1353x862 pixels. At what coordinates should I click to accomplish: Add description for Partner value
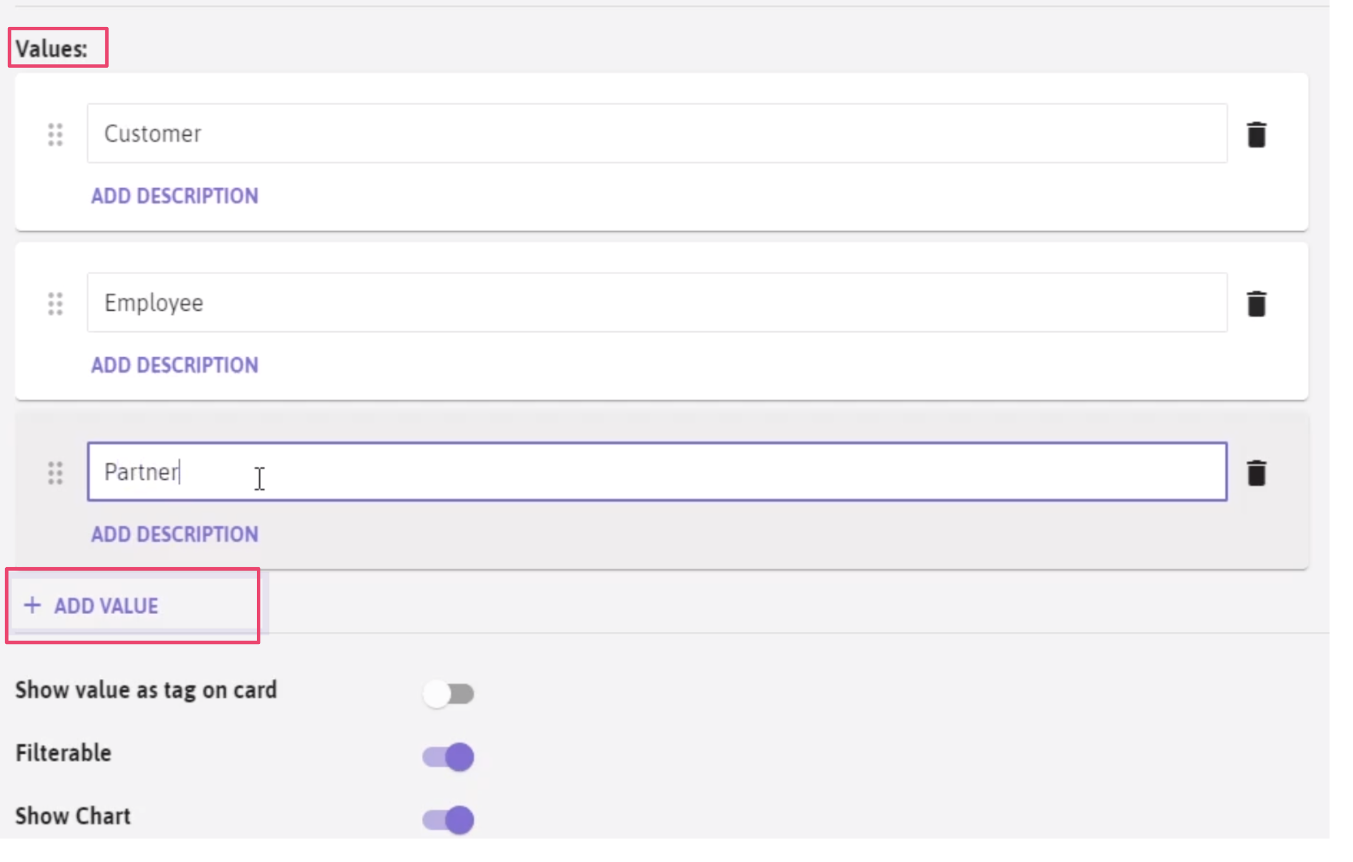pyautogui.click(x=175, y=534)
